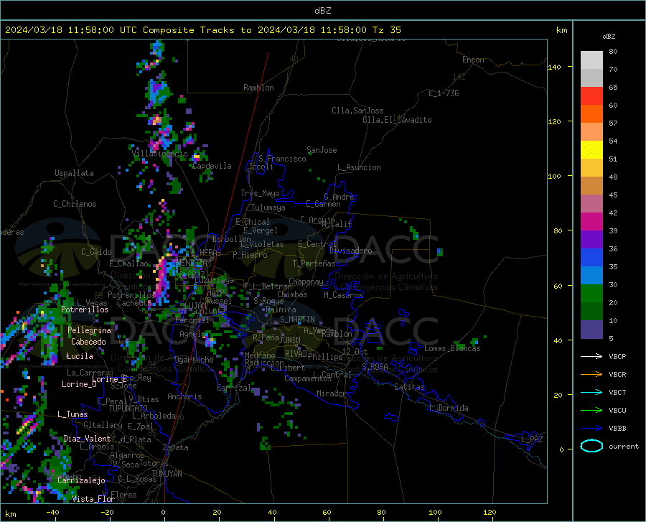This screenshot has height=522, width=646.
Task: Click the Pellegrina map label
Action: (x=90, y=330)
